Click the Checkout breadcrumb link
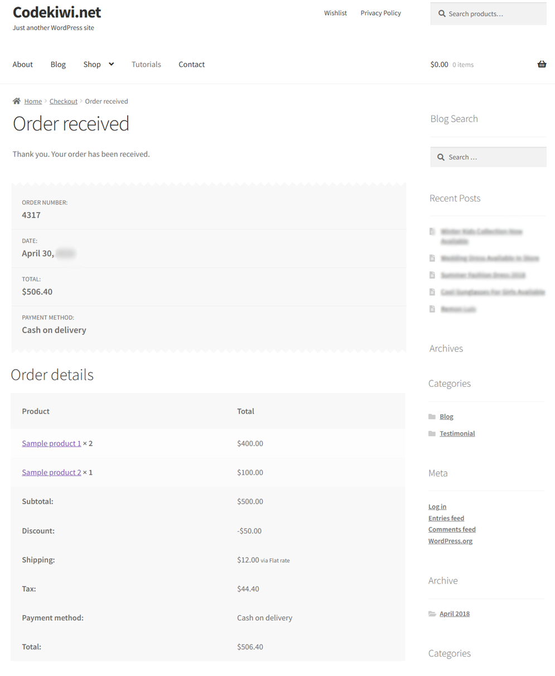This screenshot has height=676, width=555. 64,101
